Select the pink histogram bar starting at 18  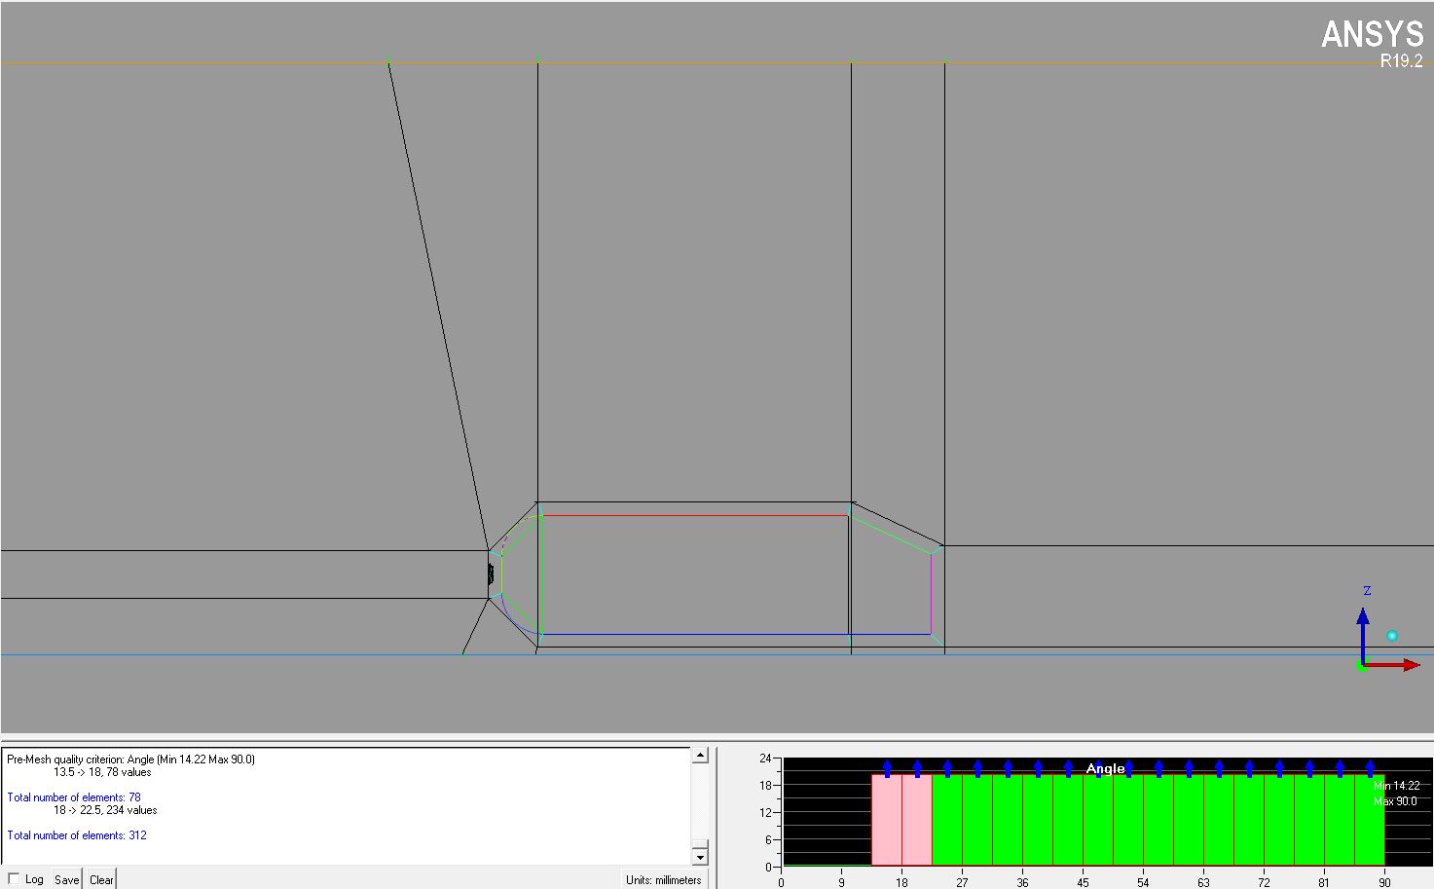pyautogui.click(x=916, y=820)
